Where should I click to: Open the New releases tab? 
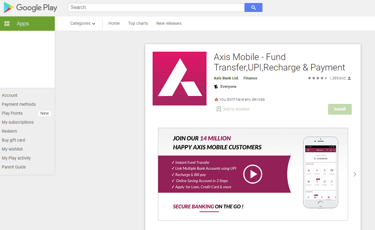169,23
